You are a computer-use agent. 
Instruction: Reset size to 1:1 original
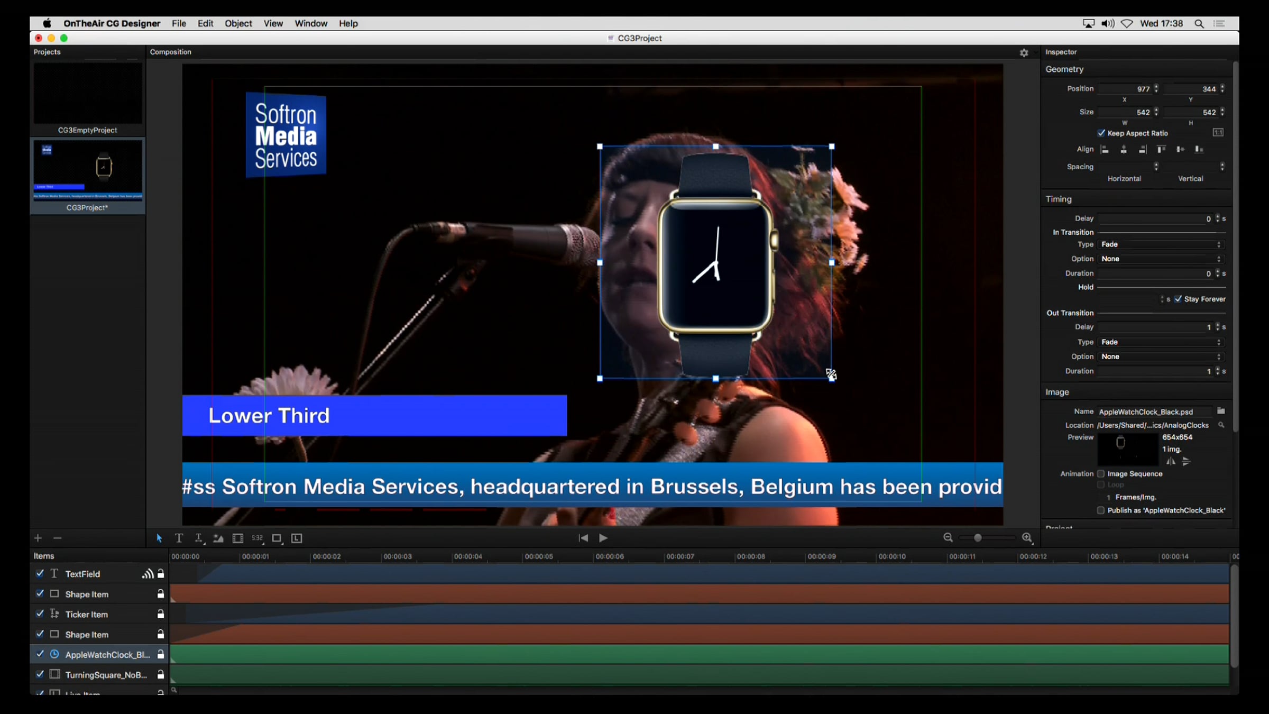(1218, 132)
